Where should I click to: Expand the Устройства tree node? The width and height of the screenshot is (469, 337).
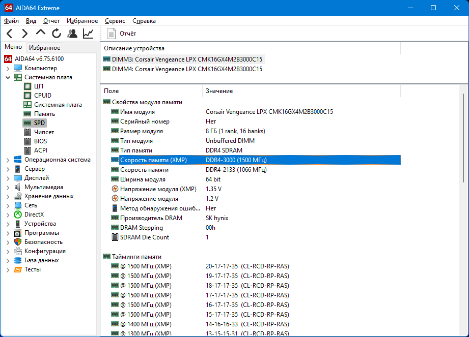pyautogui.click(x=8, y=224)
